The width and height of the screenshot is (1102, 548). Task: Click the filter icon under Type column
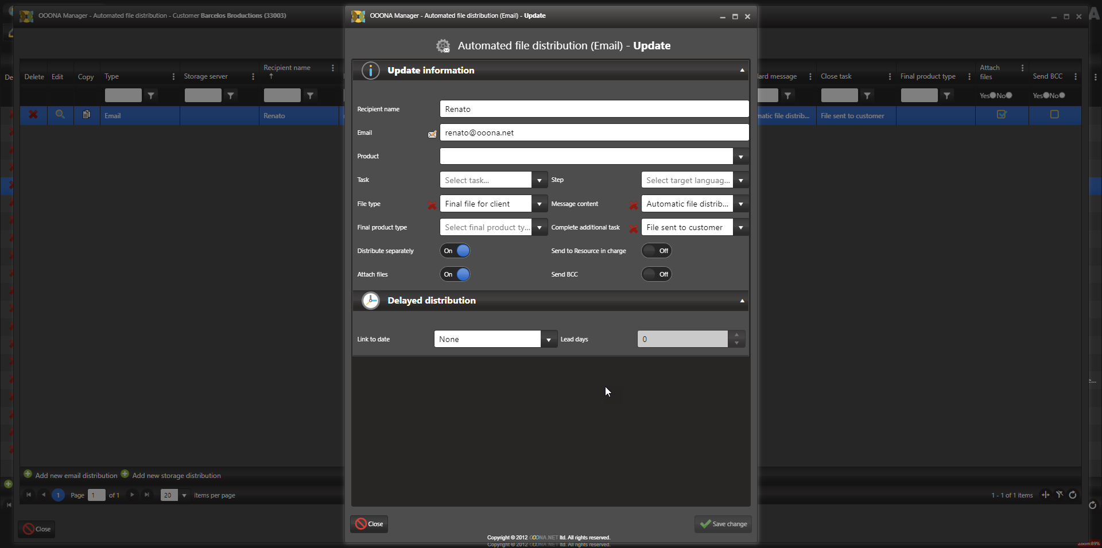tap(151, 96)
